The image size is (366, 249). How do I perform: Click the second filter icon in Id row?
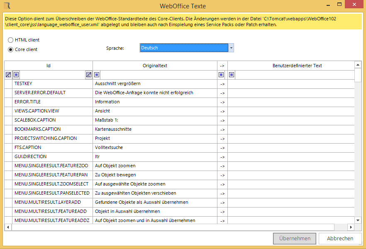click(x=89, y=75)
